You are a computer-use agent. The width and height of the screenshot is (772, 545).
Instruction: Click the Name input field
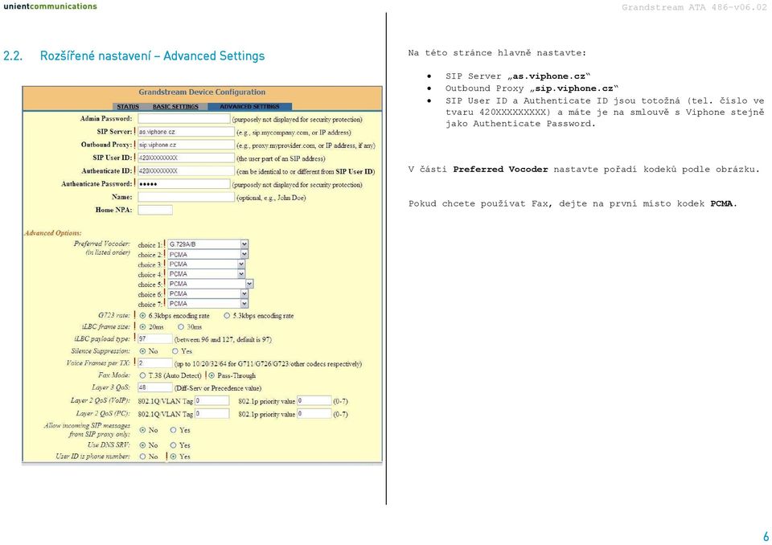(186, 197)
